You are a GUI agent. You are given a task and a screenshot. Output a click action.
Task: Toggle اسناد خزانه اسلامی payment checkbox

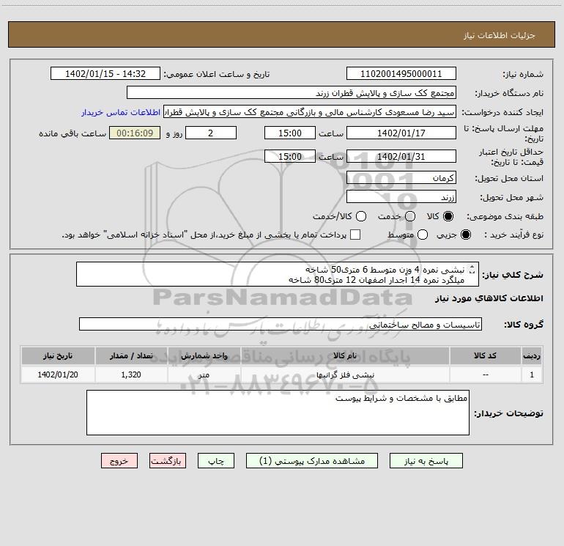(x=355, y=235)
